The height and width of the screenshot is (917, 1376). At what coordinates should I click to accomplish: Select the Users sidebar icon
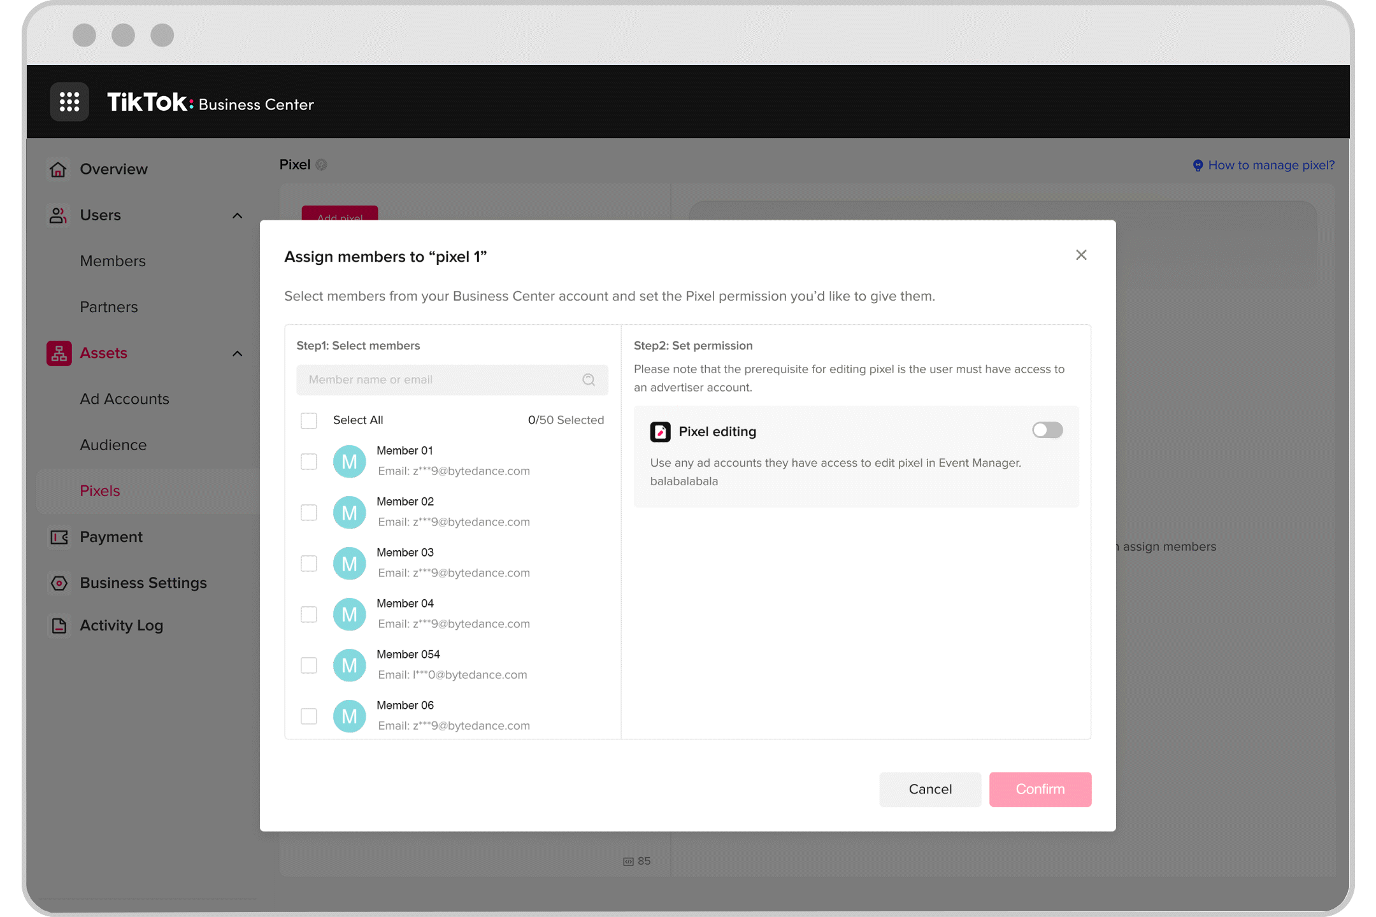[x=58, y=215]
